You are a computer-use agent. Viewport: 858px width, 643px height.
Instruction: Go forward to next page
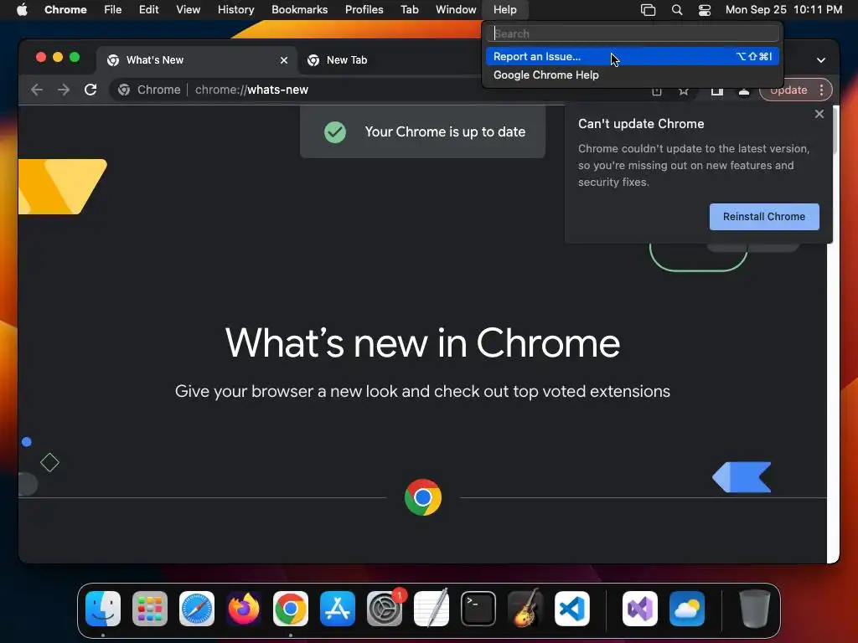pyautogui.click(x=64, y=90)
